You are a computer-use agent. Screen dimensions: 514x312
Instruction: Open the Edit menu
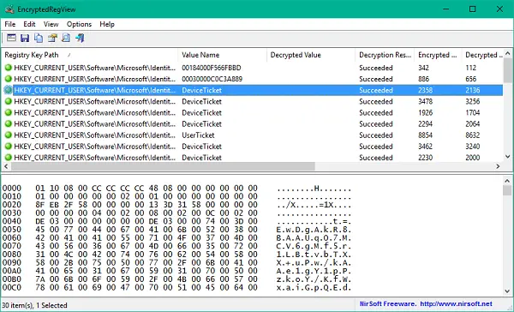pos(29,24)
